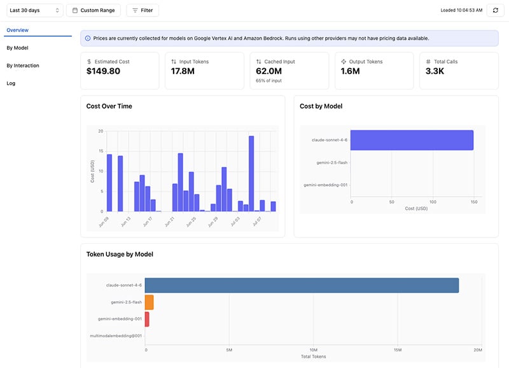Click gemini-2.5-flash label in Cost by Model

pos(331,162)
